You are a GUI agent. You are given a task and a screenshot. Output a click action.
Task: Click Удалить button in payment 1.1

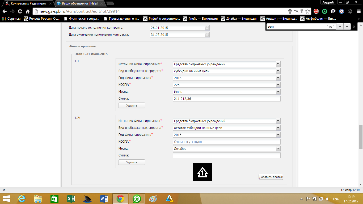pyautogui.click(x=132, y=105)
